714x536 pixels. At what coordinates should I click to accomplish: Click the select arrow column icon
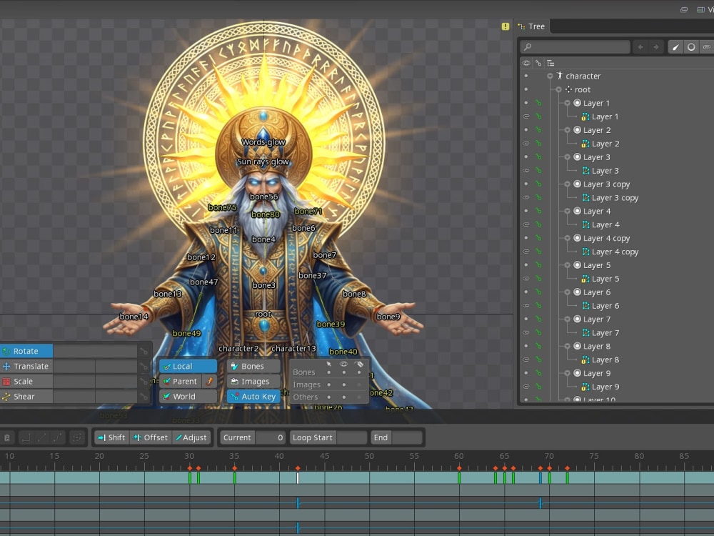click(328, 364)
